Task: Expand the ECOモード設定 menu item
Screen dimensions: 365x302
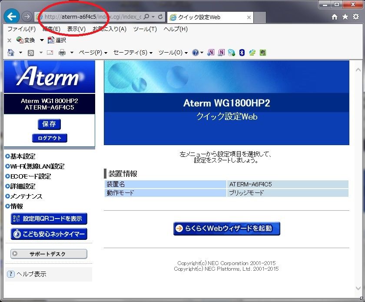Action: 28,176
